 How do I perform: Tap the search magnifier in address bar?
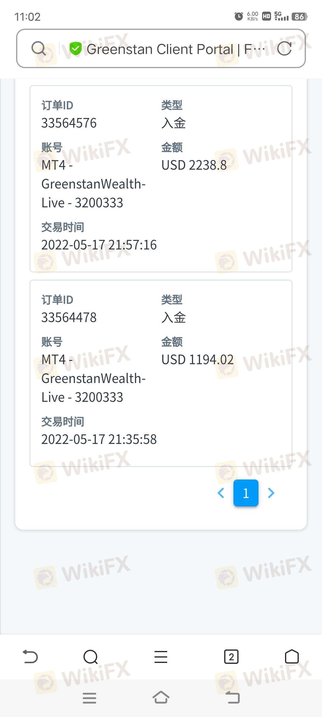tap(39, 48)
